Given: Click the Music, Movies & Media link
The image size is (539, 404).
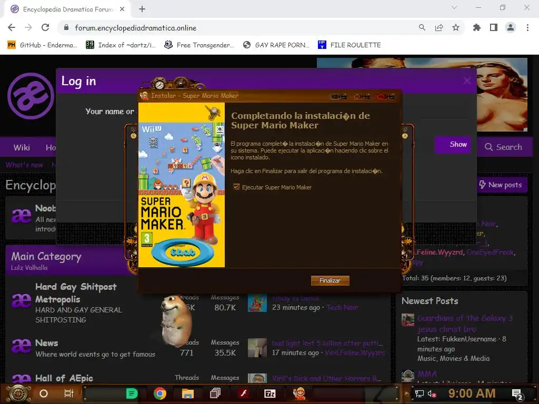Looking at the screenshot, I should pyautogui.click(x=453, y=358).
